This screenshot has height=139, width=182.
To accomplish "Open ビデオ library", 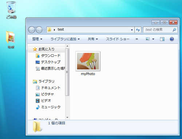I will click(x=46, y=101).
